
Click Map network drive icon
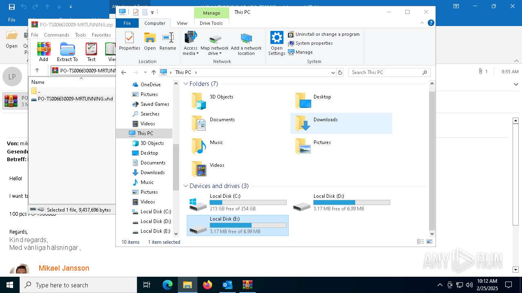click(x=215, y=44)
